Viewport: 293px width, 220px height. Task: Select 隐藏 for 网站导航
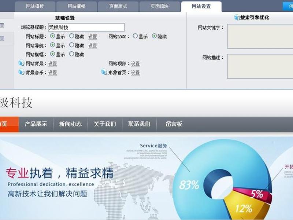pyautogui.click(x=71, y=45)
